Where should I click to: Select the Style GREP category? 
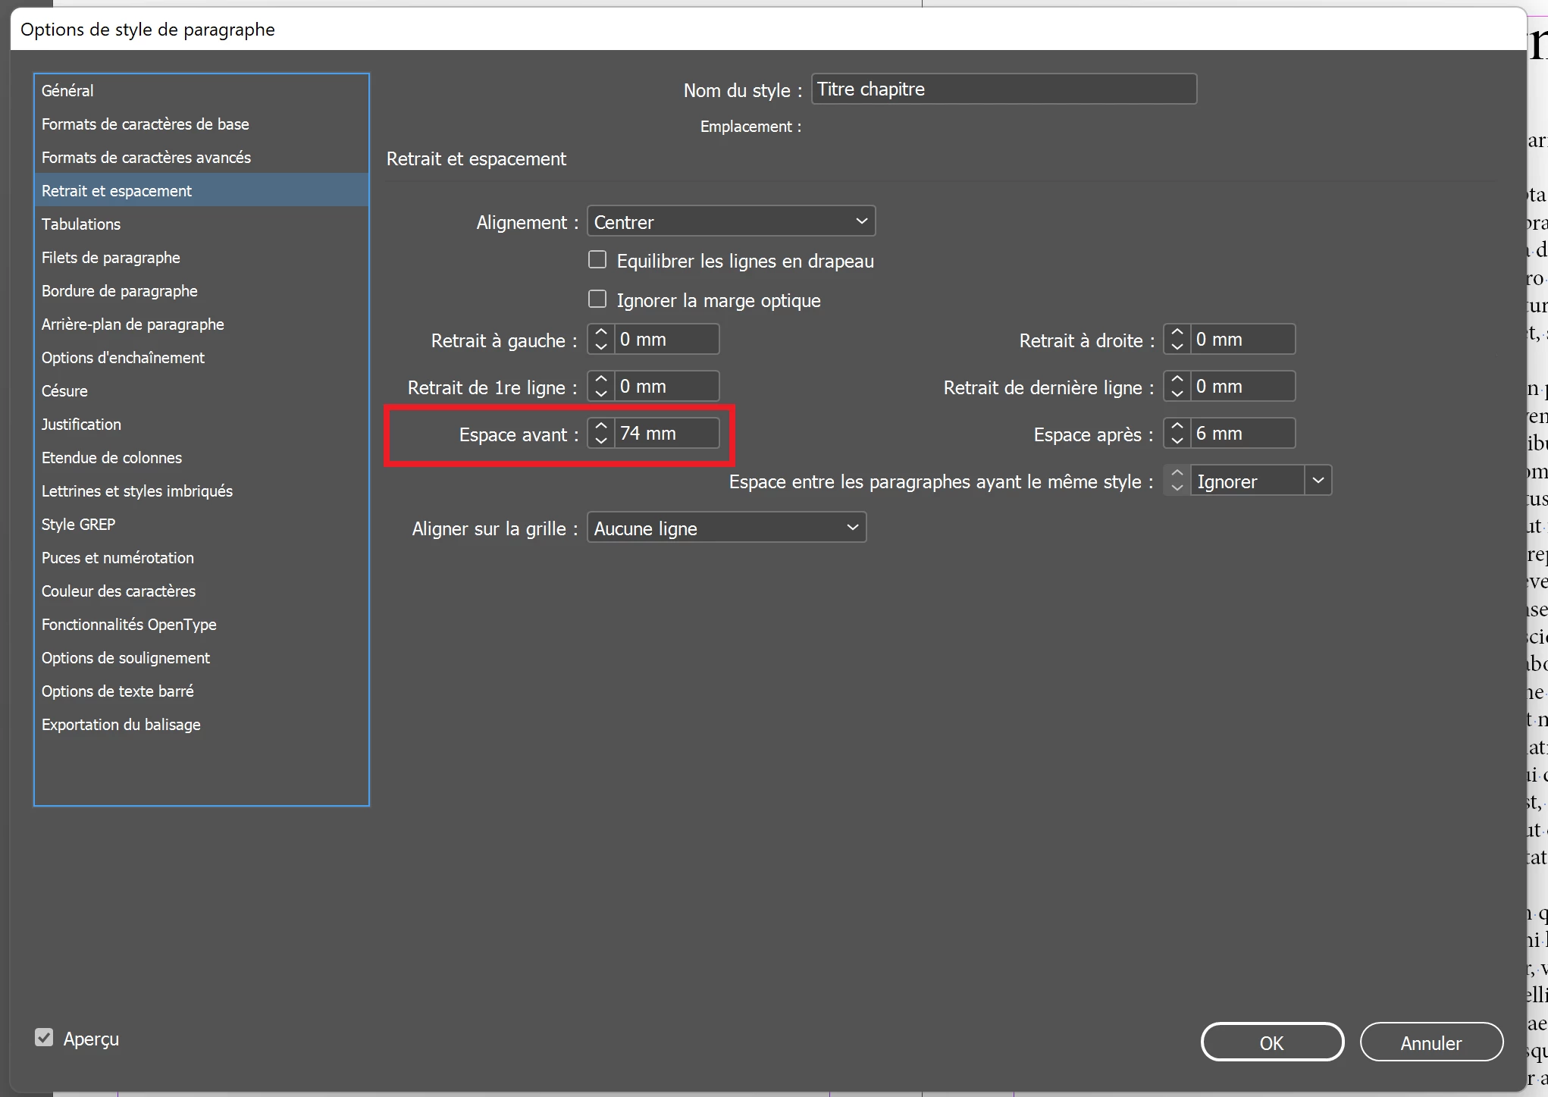pyautogui.click(x=78, y=525)
